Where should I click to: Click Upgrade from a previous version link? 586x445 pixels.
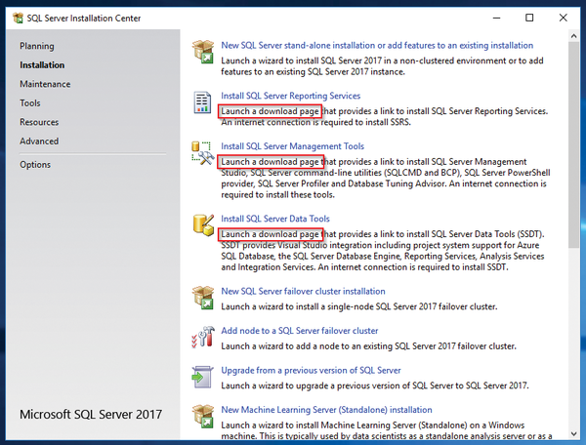311,370
